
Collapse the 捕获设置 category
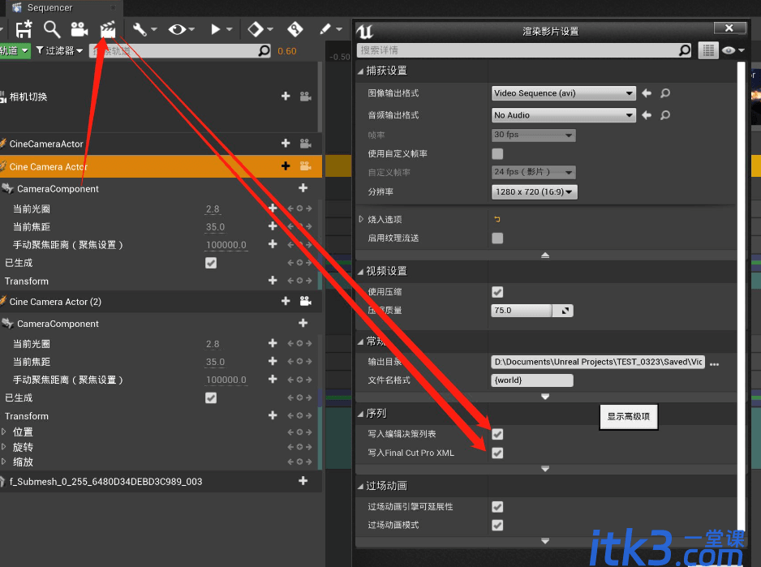[360, 71]
